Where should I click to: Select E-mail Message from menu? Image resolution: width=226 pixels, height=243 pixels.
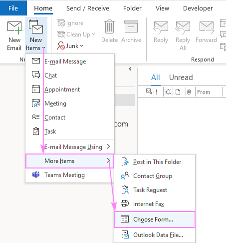point(70,61)
